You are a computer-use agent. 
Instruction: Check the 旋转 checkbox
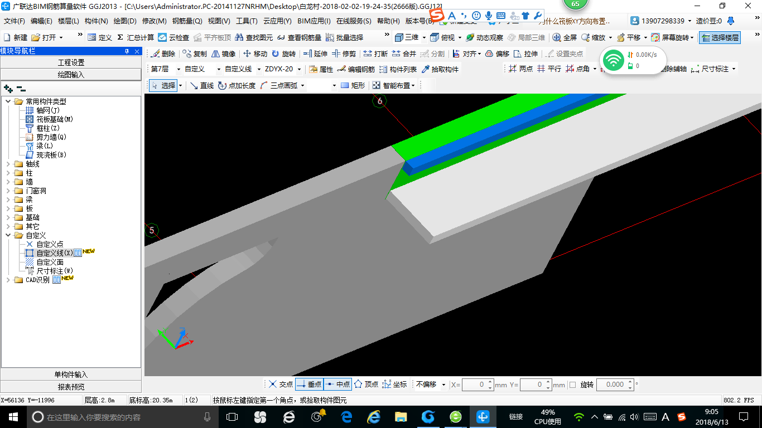point(572,385)
